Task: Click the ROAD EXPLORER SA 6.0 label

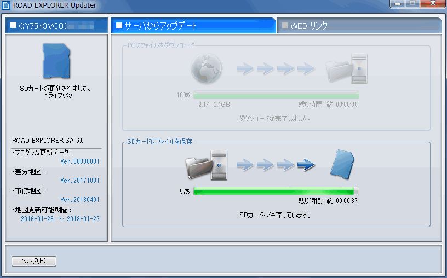Action: click(48, 141)
